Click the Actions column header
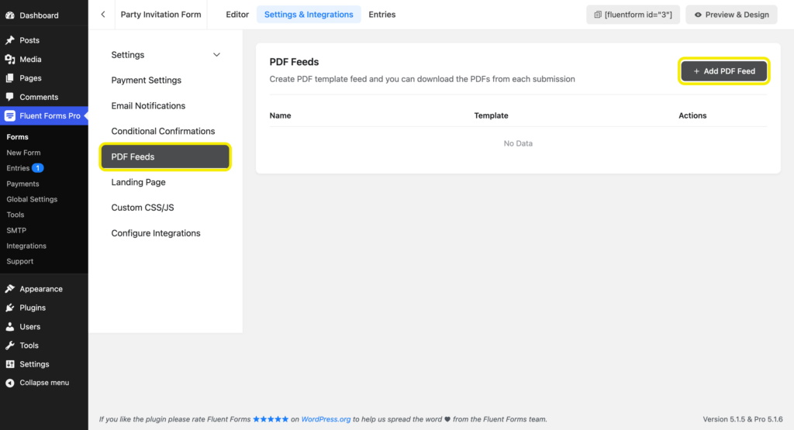This screenshot has height=430, width=794. [x=692, y=115]
